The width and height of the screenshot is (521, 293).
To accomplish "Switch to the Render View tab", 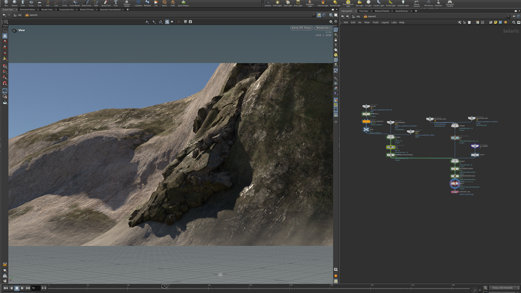I will pyautogui.click(x=46, y=10).
